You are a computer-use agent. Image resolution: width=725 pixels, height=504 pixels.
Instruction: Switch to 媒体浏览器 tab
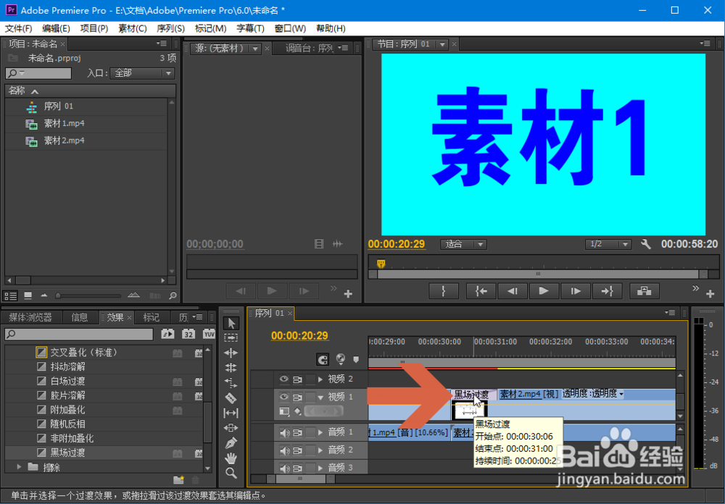[30, 317]
